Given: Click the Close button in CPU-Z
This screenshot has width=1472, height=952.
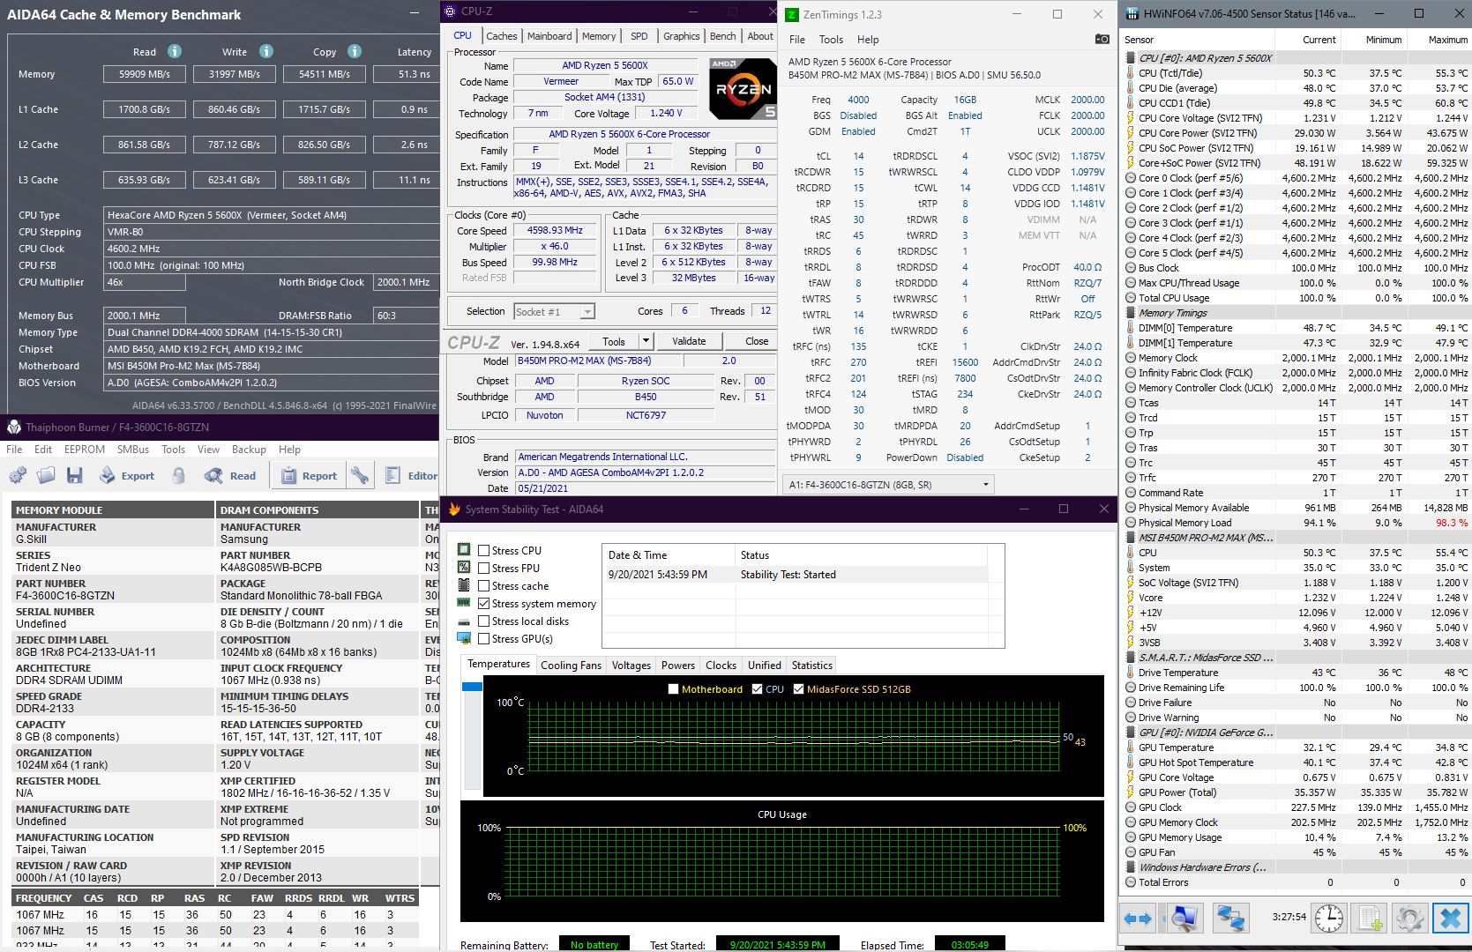Looking at the screenshot, I should coord(757,341).
